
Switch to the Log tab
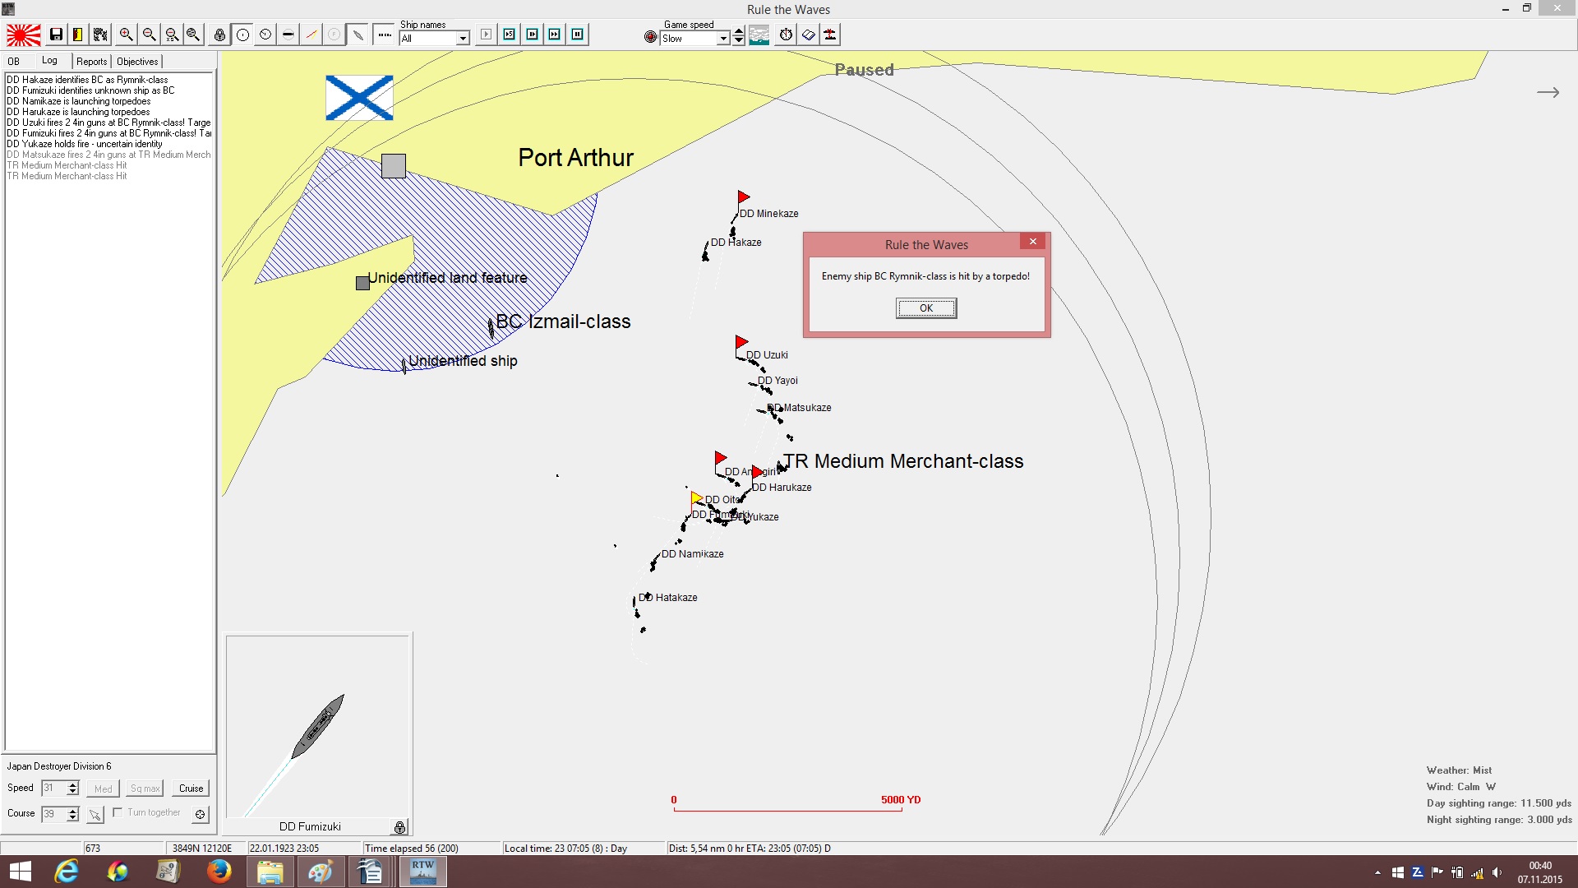coord(50,61)
